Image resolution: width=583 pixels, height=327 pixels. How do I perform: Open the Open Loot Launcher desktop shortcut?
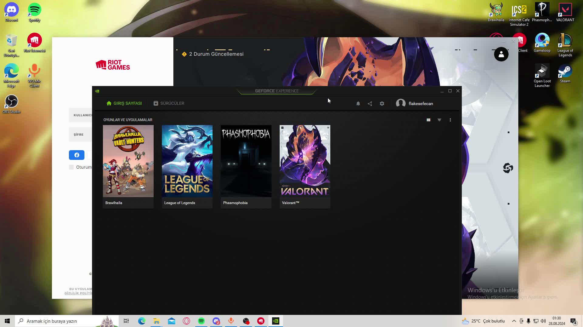[x=542, y=76]
